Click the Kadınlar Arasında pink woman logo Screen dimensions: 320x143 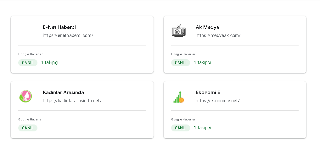pos(25,96)
